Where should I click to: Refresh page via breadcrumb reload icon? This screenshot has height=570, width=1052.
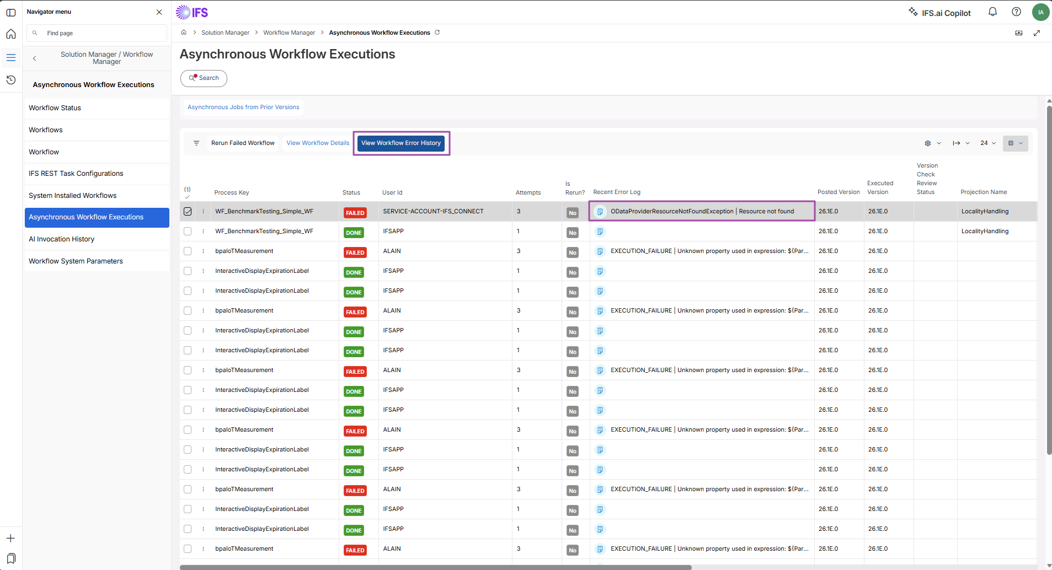pos(437,33)
